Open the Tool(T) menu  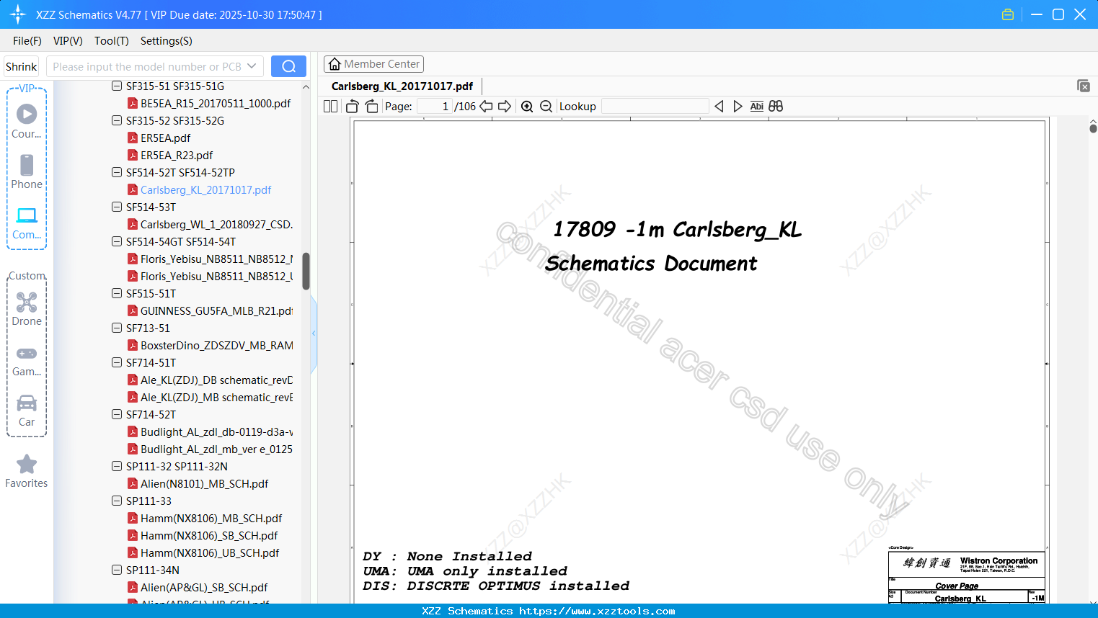point(112,41)
